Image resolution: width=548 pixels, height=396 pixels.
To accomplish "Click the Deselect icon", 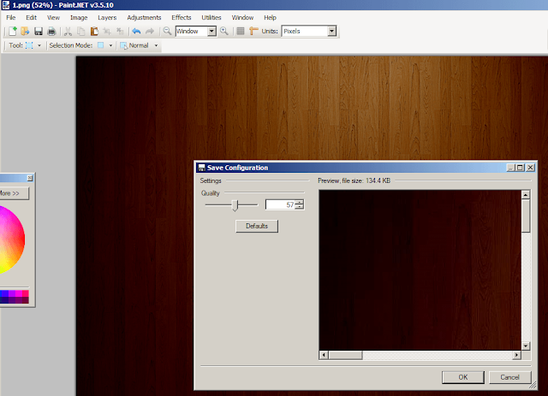I will click(x=120, y=31).
